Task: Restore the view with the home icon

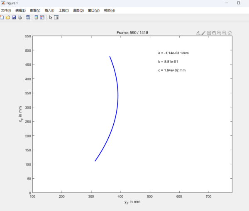Action: click(229, 33)
